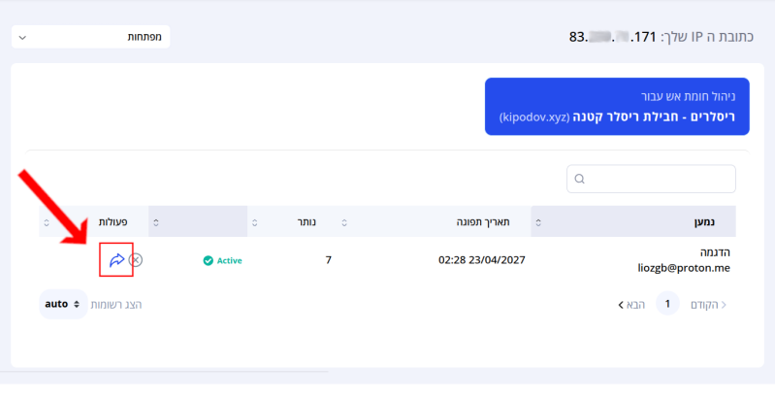
Task: Click sort arrows left of פעולות column
Action: [x=47, y=222]
